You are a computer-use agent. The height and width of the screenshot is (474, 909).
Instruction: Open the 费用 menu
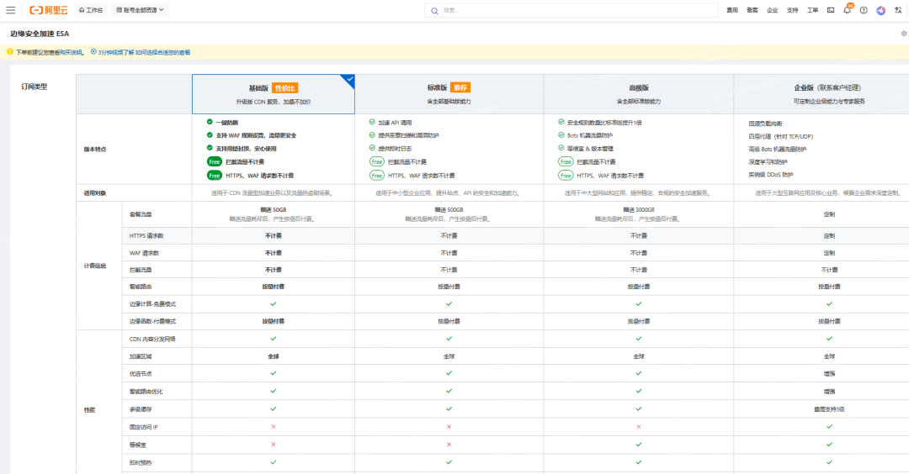(732, 10)
